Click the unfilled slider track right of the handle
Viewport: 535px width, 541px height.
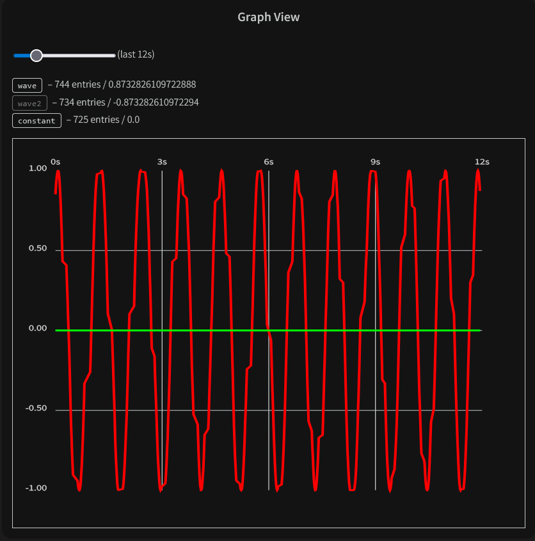(x=78, y=56)
